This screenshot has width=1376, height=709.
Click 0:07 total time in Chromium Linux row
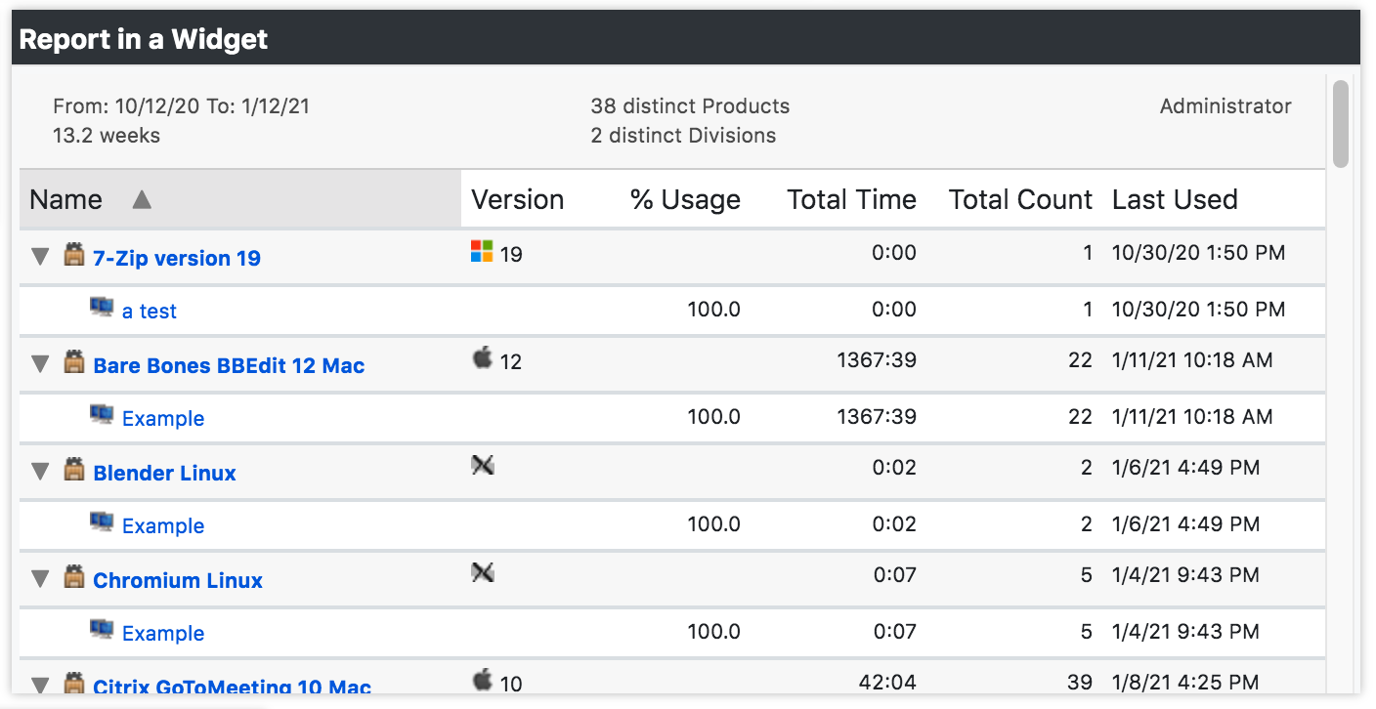point(895,575)
